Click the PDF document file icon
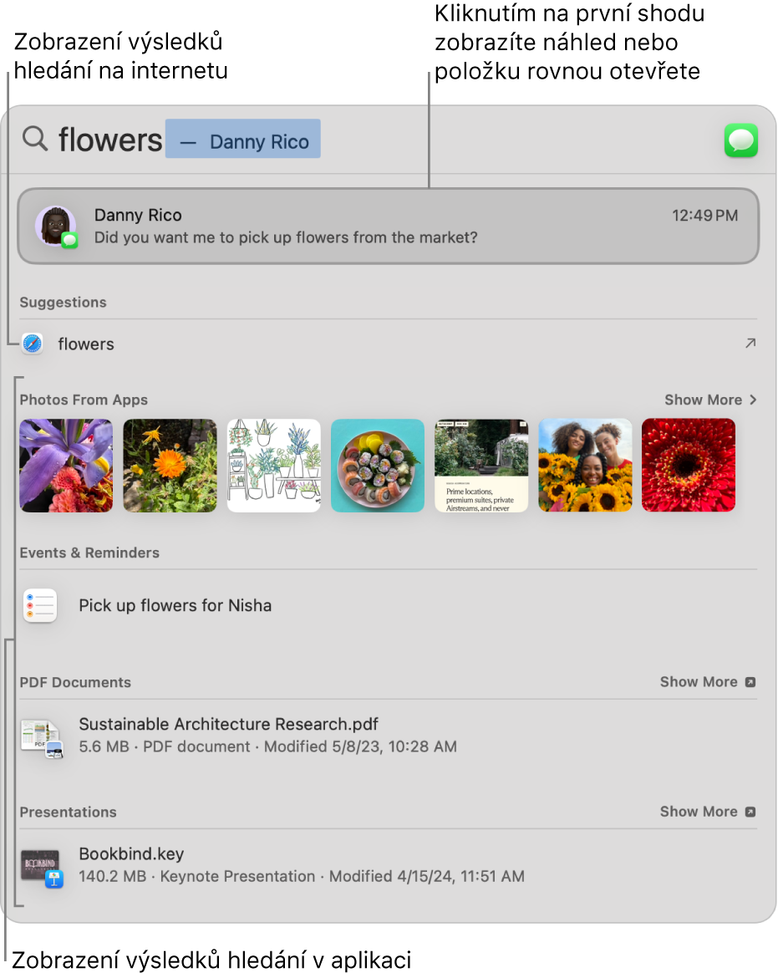Image resolution: width=778 pixels, height=978 pixels. point(42,738)
